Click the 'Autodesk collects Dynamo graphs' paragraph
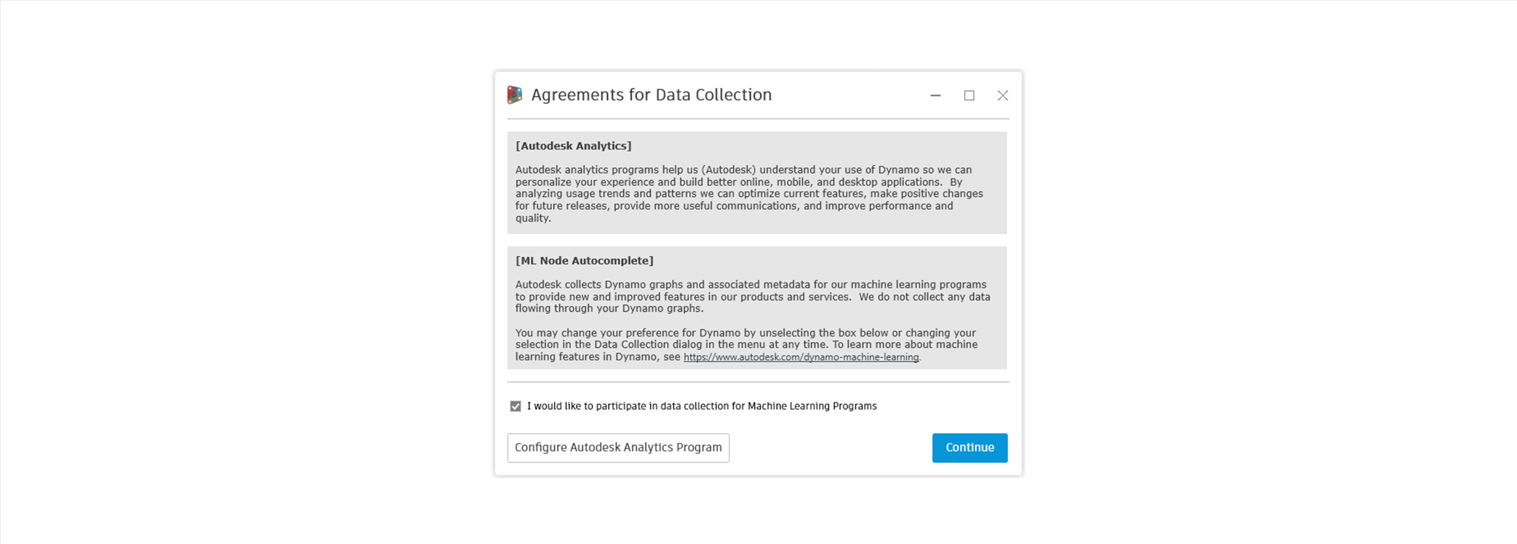Image resolution: width=1517 pixels, height=544 pixels. 752,297
